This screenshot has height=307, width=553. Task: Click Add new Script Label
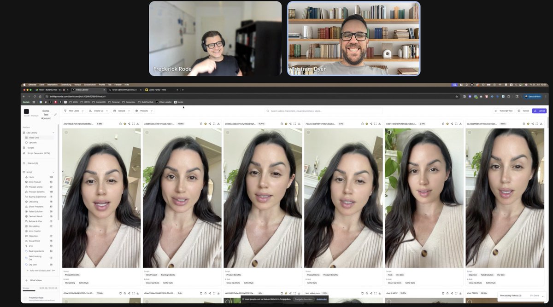pos(41,270)
